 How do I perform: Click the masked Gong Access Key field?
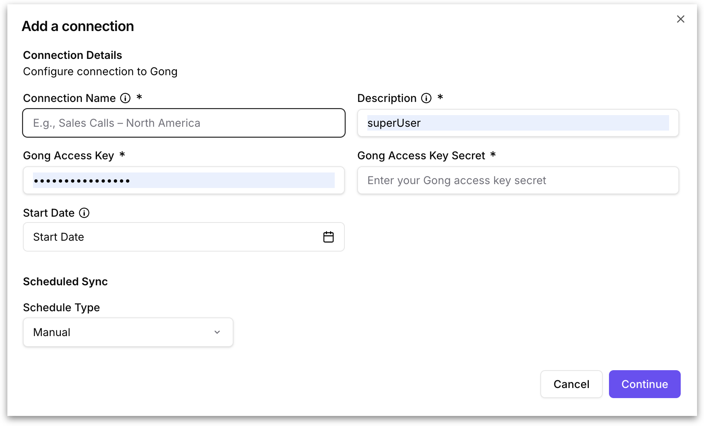pyautogui.click(x=183, y=180)
